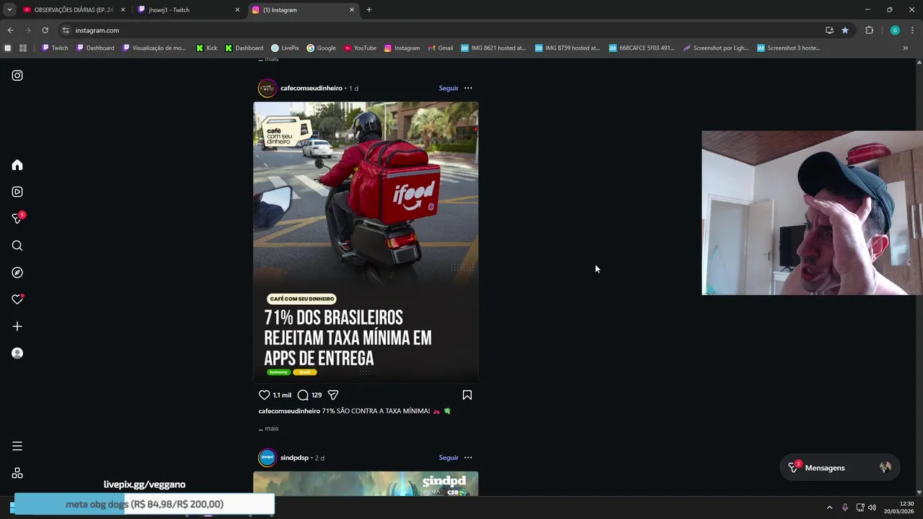Image resolution: width=923 pixels, height=519 pixels.
Task: Show hidden system tray icons
Action: pyautogui.click(x=829, y=507)
